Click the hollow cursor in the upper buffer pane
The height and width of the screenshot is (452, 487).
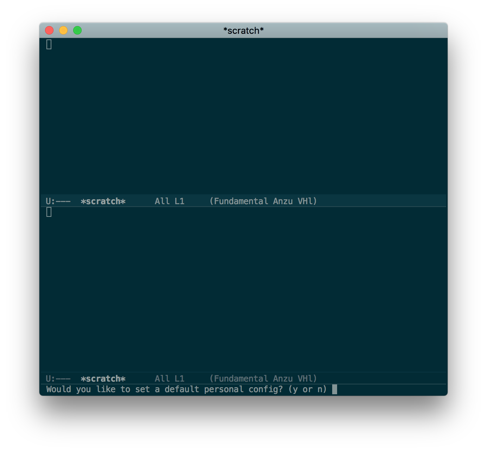pos(49,44)
